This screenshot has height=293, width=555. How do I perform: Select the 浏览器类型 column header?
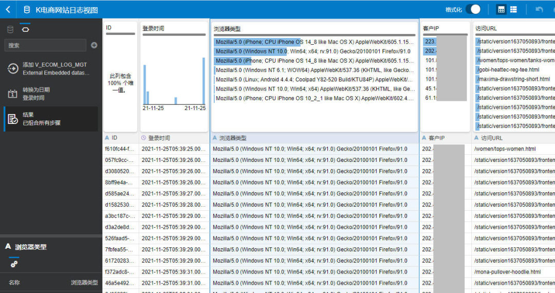[x=314, y=138]
